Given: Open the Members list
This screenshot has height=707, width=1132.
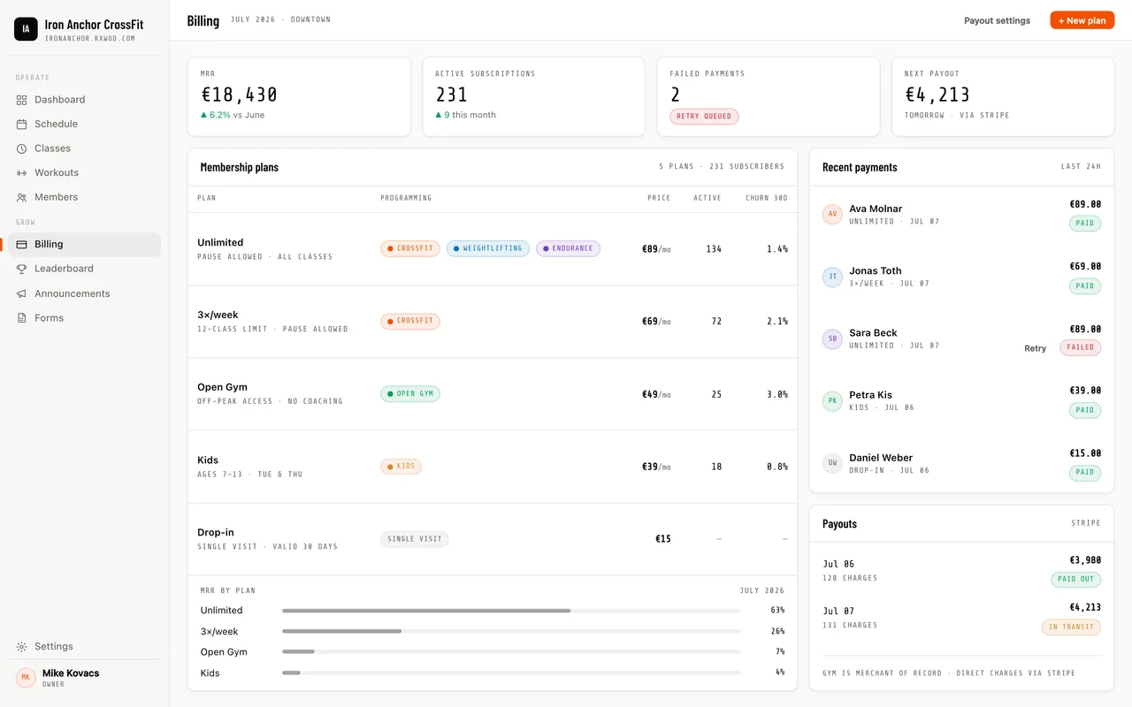Looking at the screenshot, I should pyautogui.click(x=85, y=197).
